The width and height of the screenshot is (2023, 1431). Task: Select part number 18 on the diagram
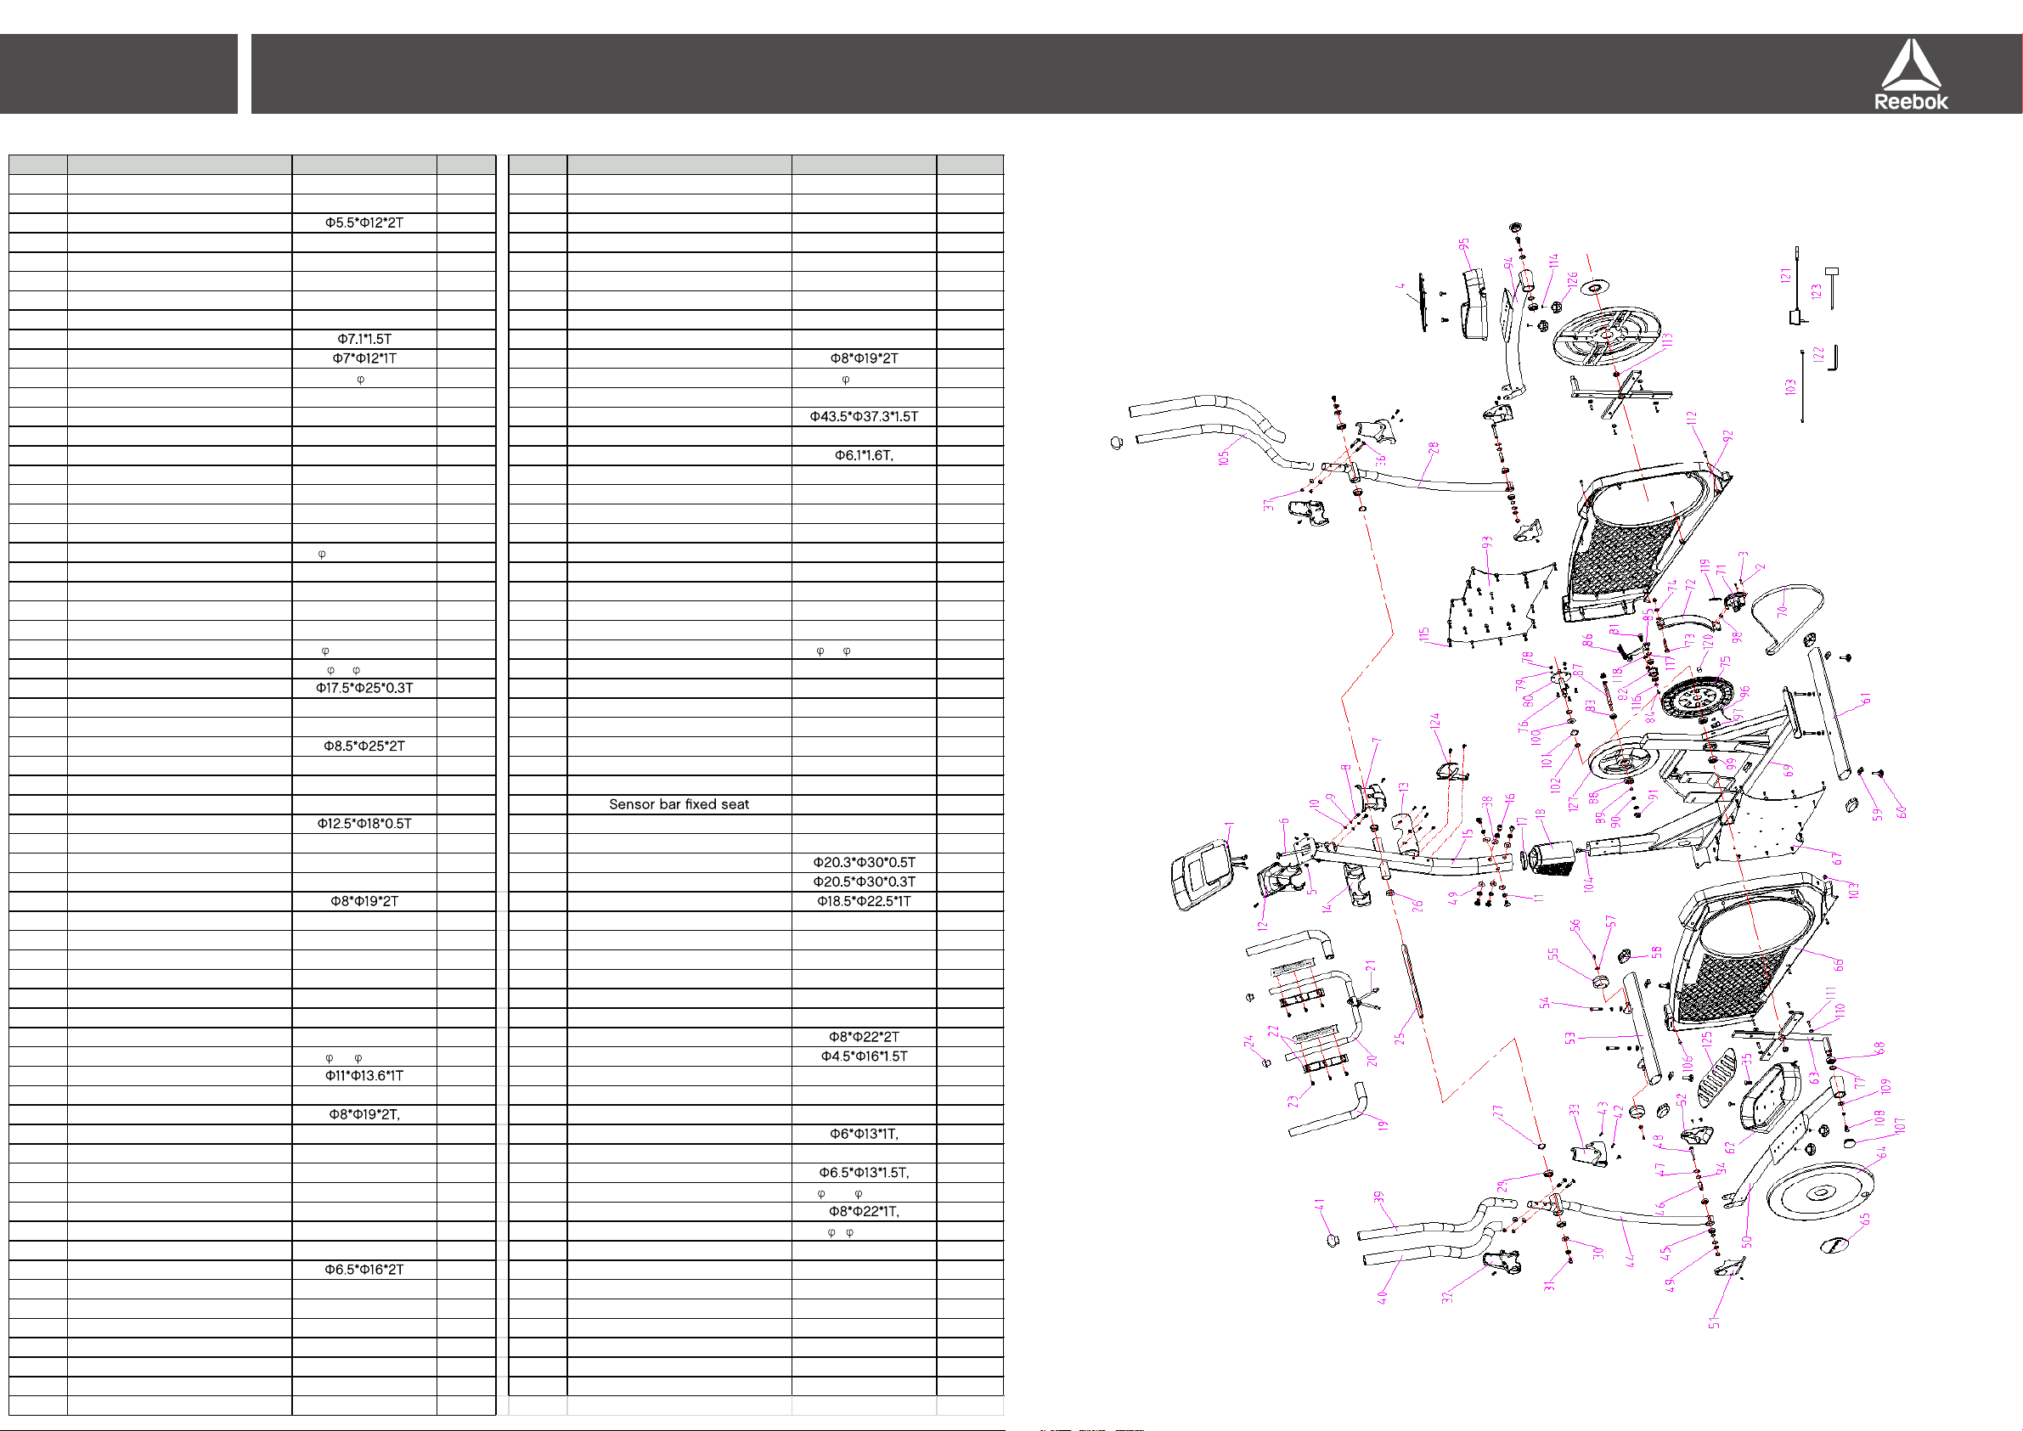coord(1540,816)
